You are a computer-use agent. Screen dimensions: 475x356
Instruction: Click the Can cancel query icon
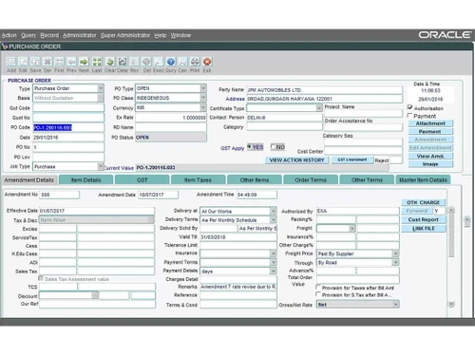pyautogui.click(x=182, y=62)
